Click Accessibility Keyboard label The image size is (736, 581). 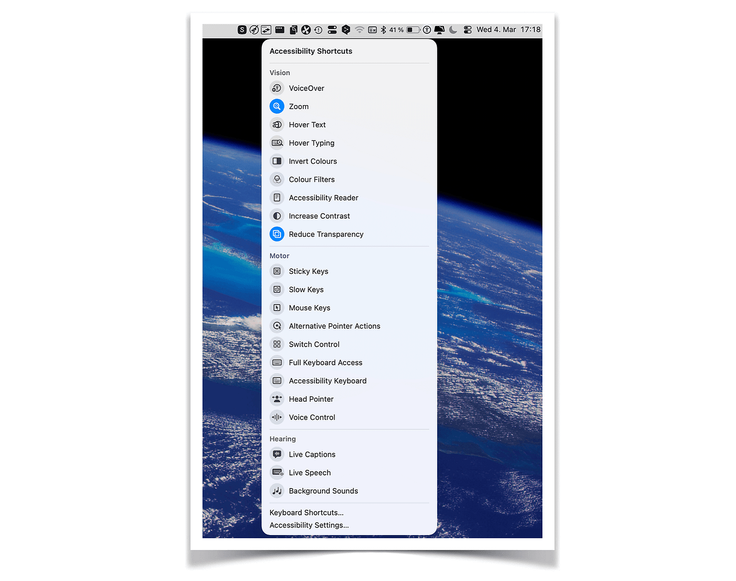[328, 381]
